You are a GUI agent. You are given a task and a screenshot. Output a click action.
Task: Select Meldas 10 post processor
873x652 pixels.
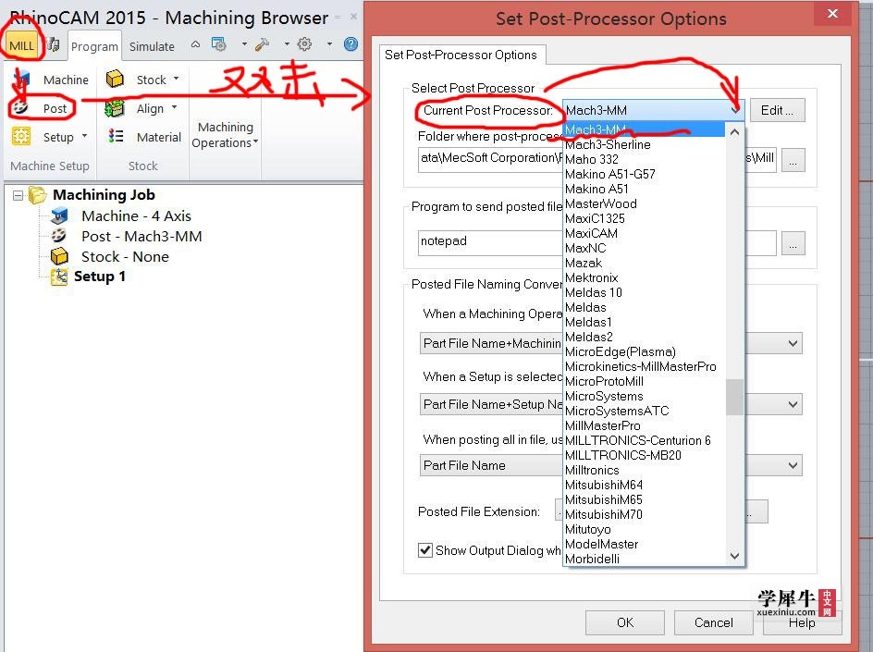(645, 292)
